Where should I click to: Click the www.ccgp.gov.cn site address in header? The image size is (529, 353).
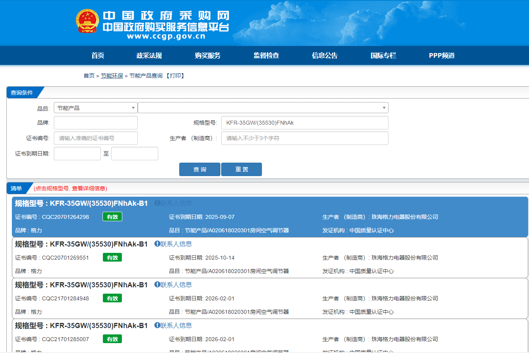[x=166, y=36]
